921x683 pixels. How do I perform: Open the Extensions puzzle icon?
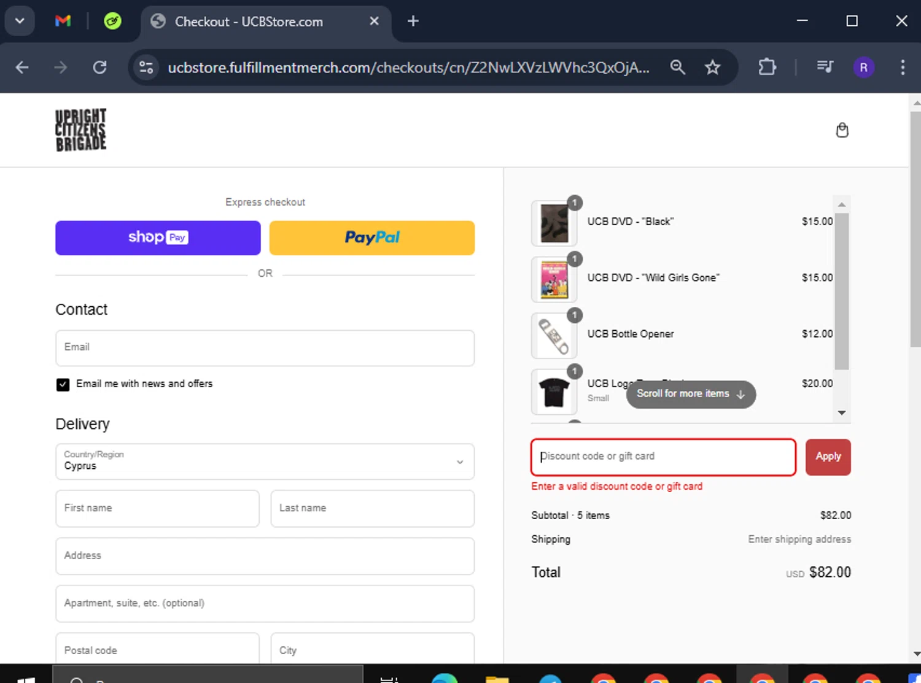coord(767,67)
